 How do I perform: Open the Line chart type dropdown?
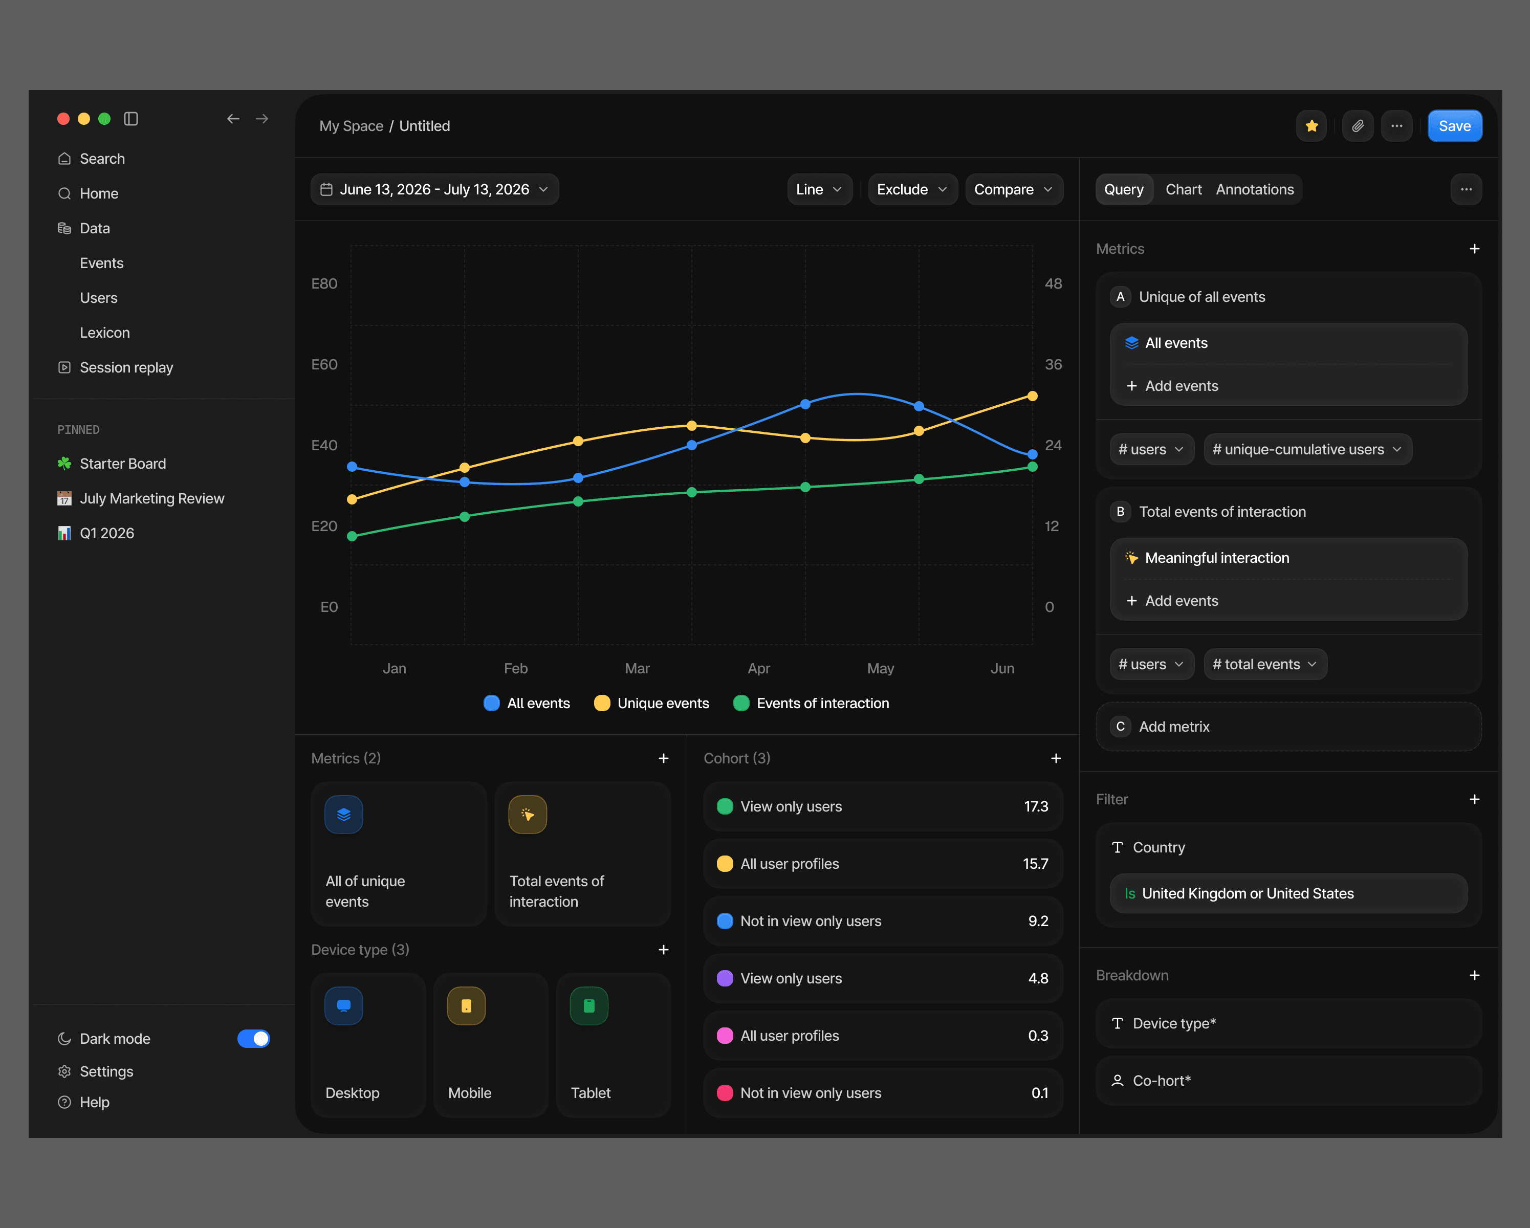819,189
